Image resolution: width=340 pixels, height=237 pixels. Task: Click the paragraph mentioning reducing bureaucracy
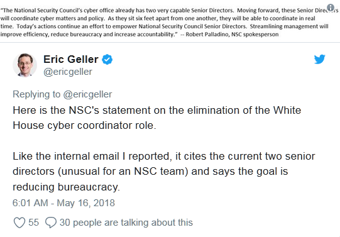(164, 171)
